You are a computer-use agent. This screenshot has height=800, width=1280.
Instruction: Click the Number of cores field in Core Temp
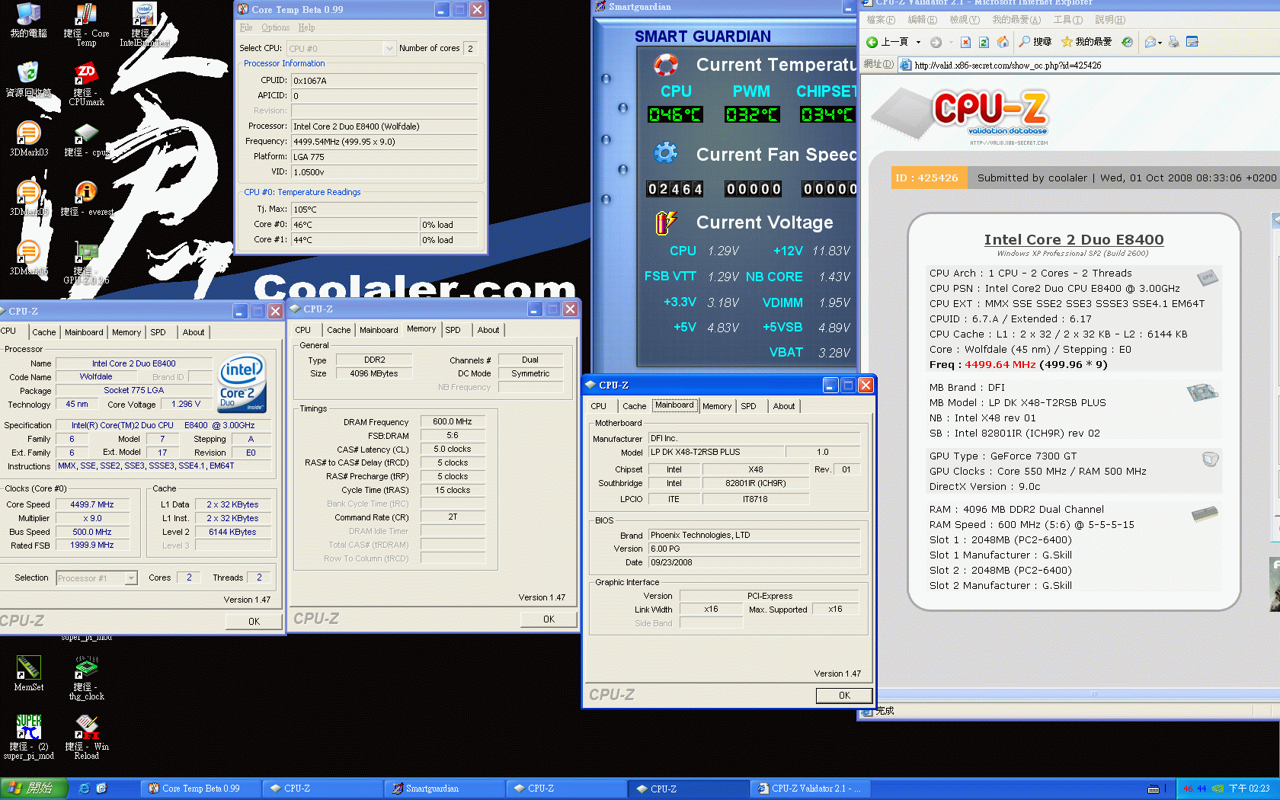coord(470,48)
